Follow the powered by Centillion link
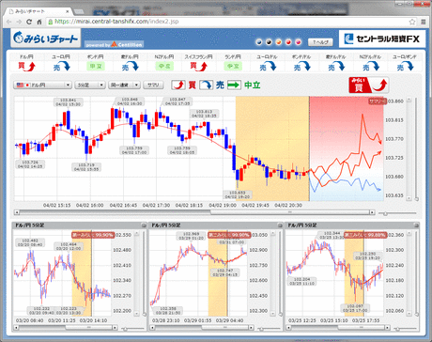432x342 pixels. 114,44
